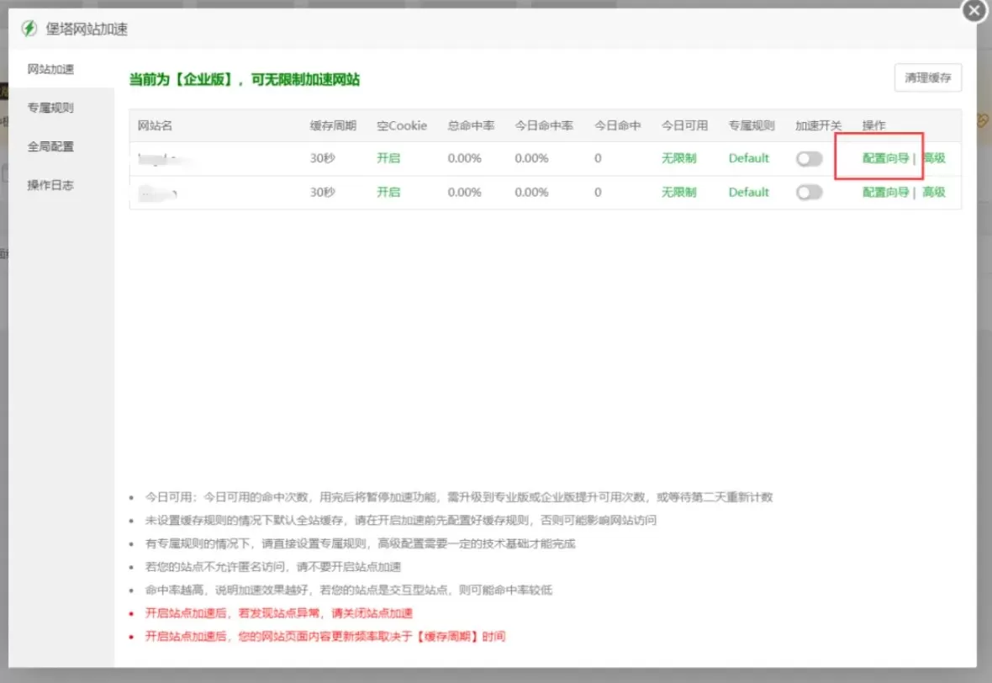Click the 清理缓存 button at top right
Screen dimensions: 992x683
[929, 77]
